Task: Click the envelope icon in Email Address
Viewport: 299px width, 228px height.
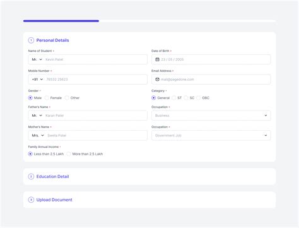Action: 157,80
